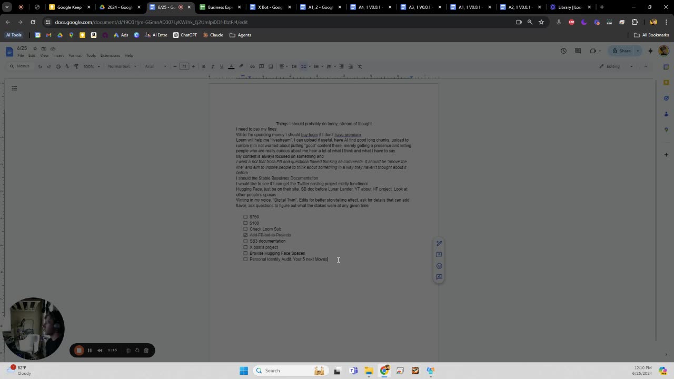Toggle the checklist toolbar button
The width and height of the screenshot is (674, 379).
(303, 66)
